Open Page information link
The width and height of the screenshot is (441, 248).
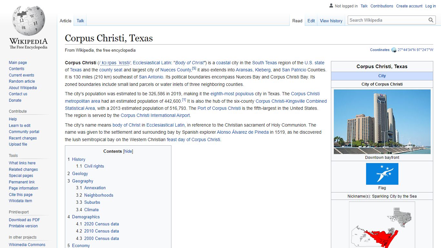23,188
